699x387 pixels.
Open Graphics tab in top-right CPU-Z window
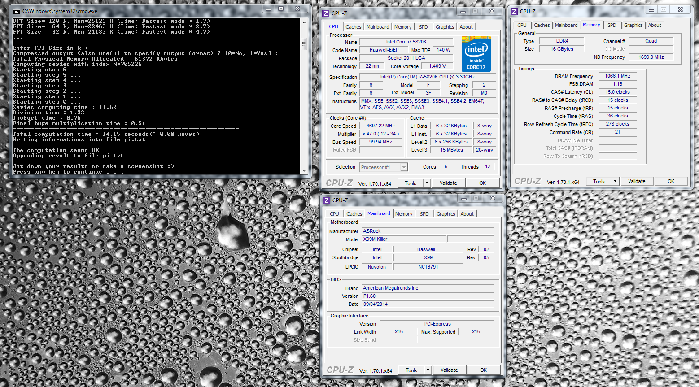633,25
